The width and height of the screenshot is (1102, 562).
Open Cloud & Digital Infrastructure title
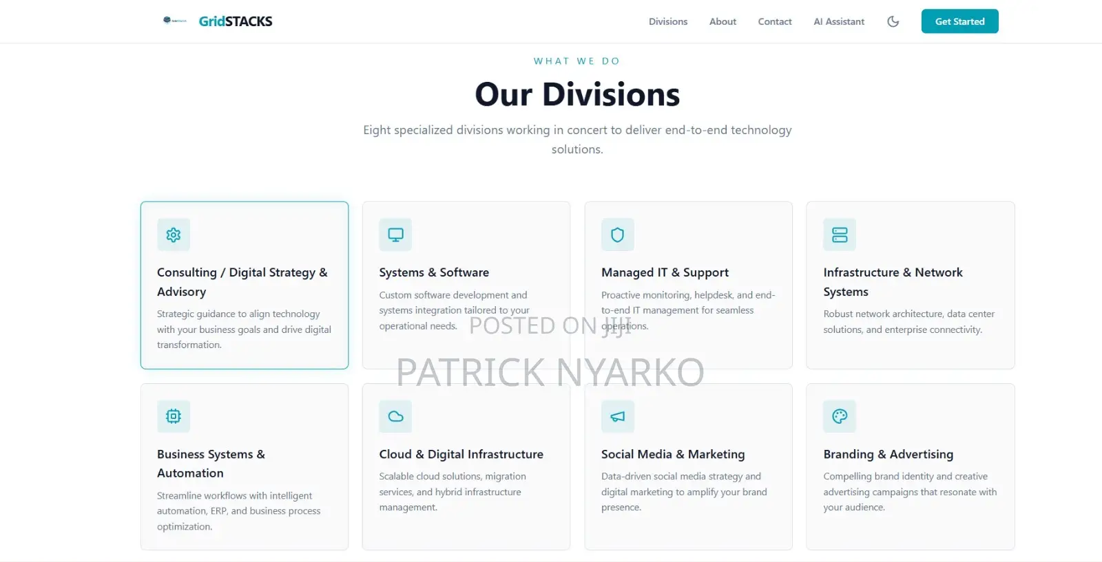coord(461,454)
